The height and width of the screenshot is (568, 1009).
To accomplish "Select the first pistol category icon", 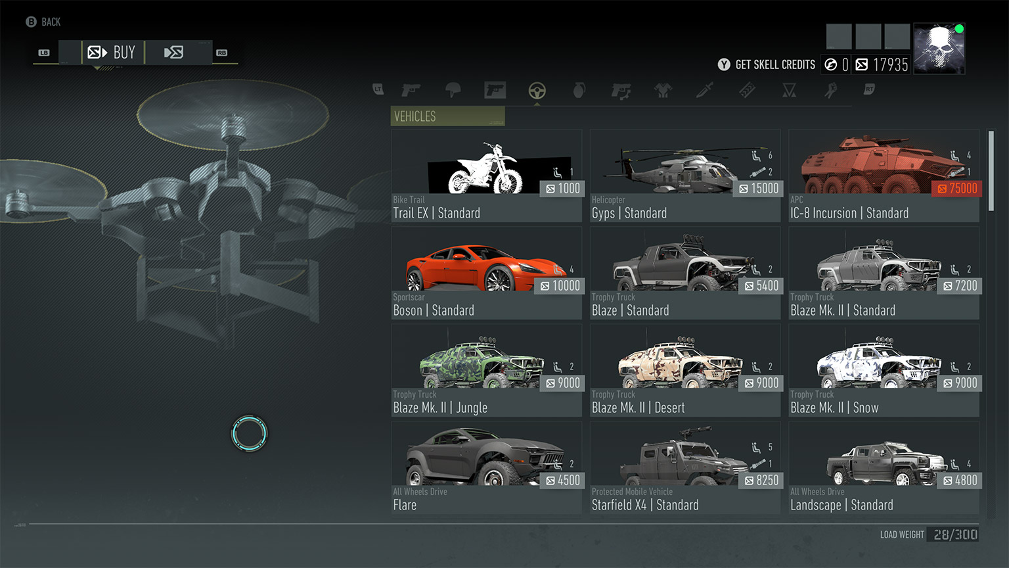I will click(411, 90).
